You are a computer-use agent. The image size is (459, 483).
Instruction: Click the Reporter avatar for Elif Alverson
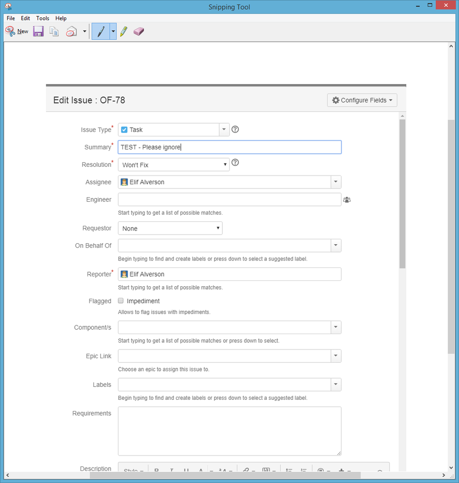coord(124,274)
